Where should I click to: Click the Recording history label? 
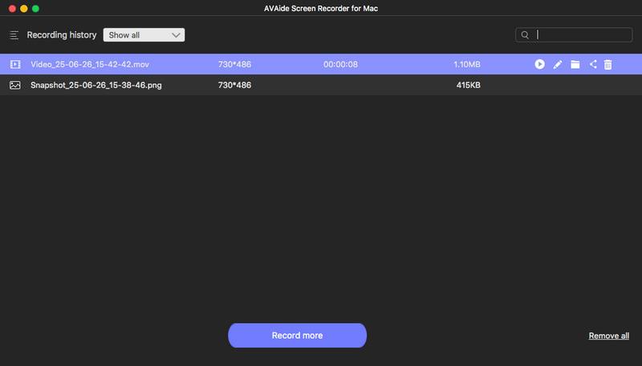tap(62, 35)
